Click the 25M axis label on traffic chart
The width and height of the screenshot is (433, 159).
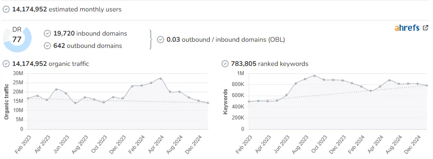point(18,83)
